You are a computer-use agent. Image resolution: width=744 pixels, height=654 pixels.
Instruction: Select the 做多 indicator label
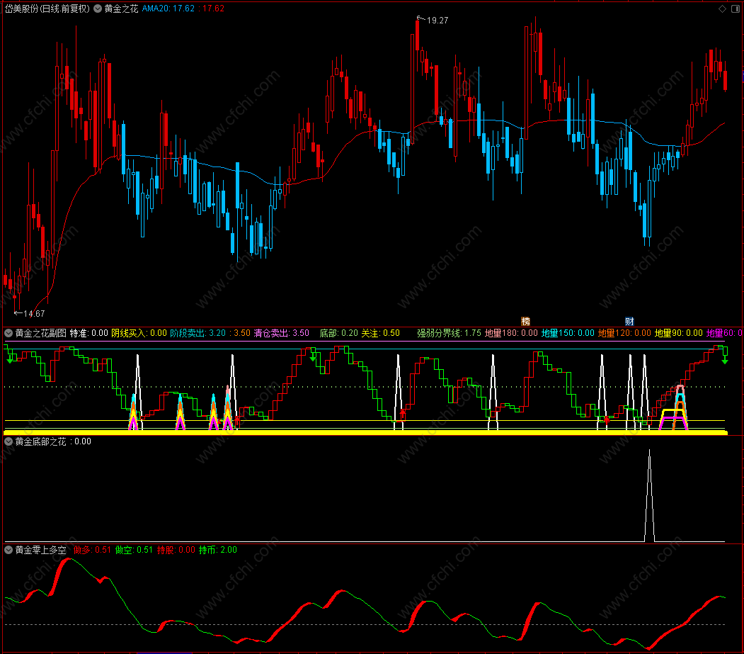click(x=83, y=550)
